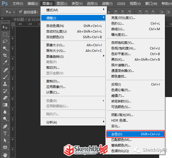Screen dimensions: 172x158
Task: Expand the 模式(M) submenu
Action: [73, 10]
